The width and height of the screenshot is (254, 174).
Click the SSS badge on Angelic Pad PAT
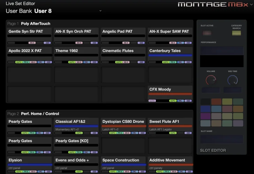coord(141,43)
